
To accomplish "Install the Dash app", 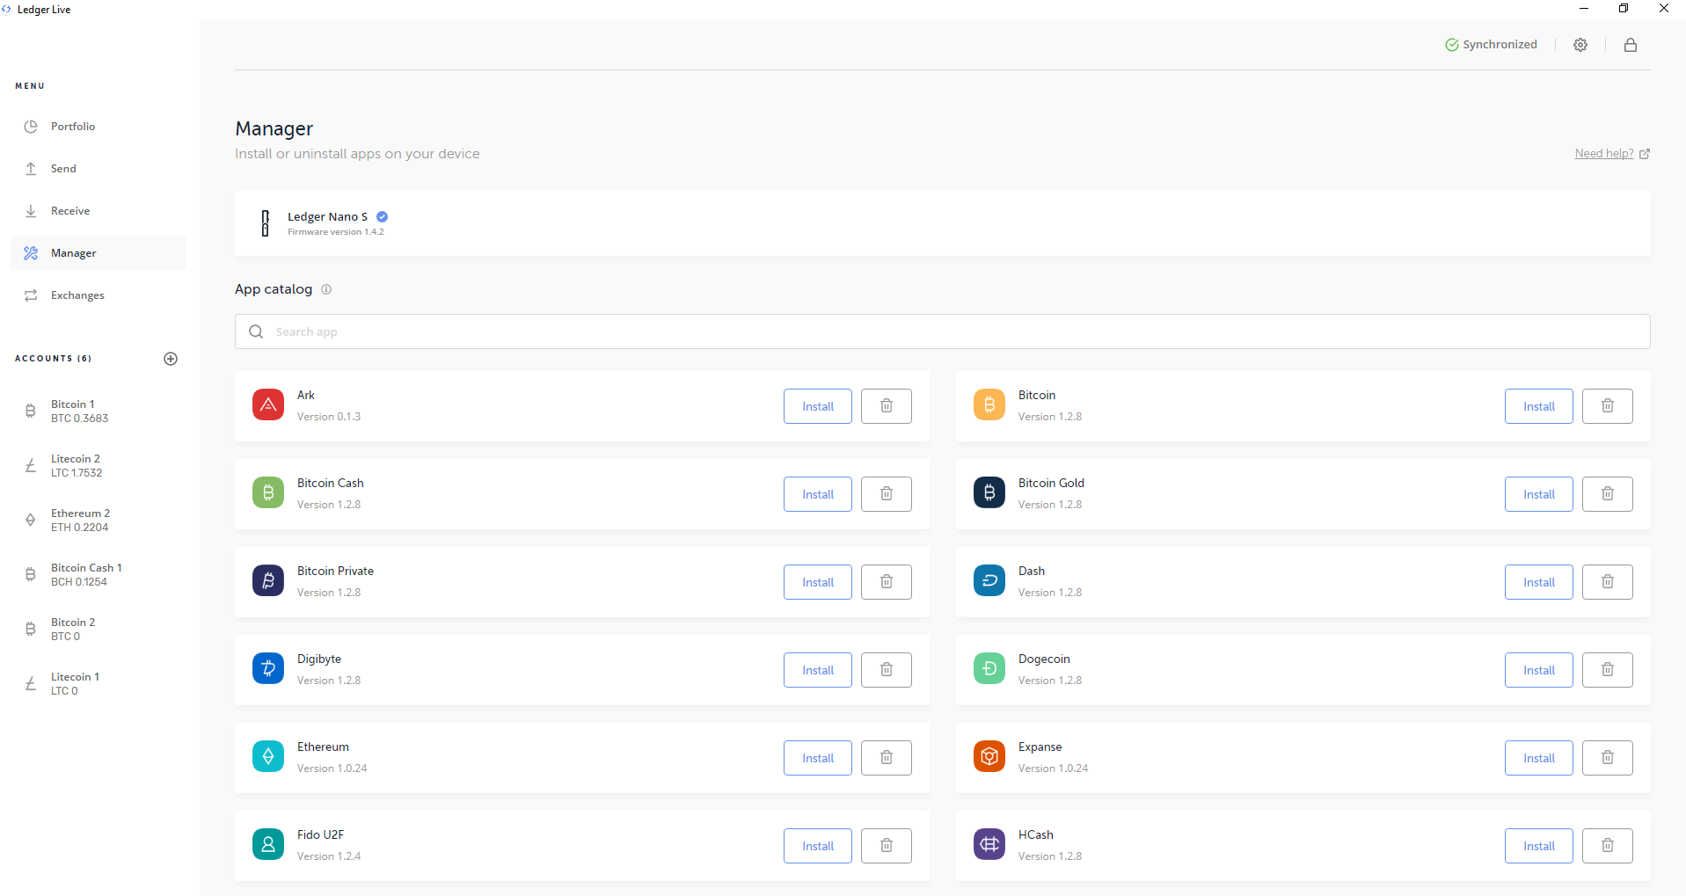I will click(x=1539, y=582).
